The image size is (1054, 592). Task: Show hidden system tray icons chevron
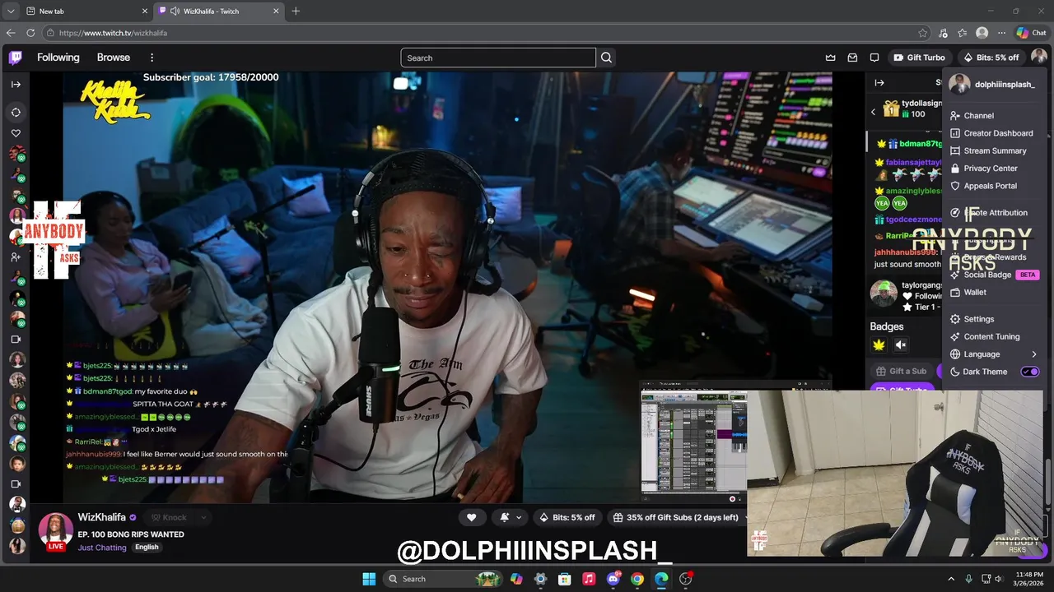(x=951, y=579)
